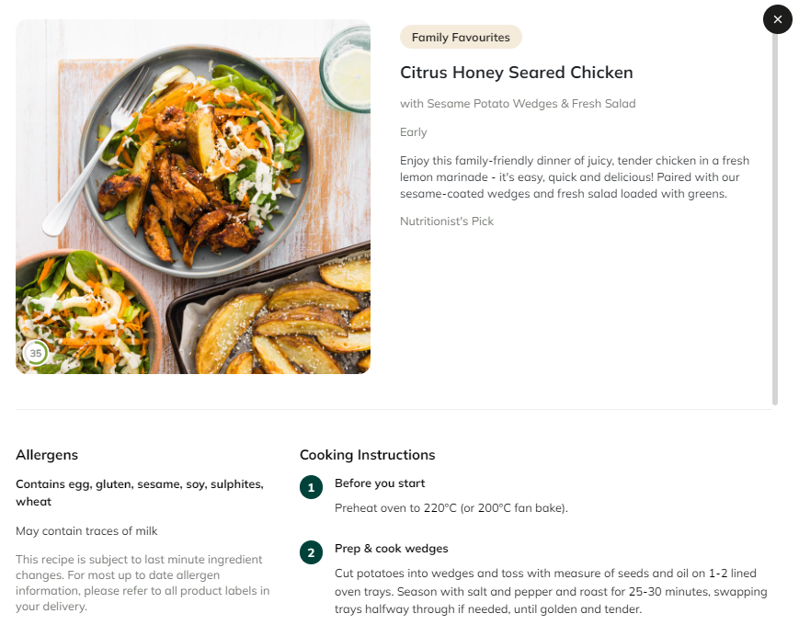
Task: Click the Allergens heading
Action: coord(47,455)
